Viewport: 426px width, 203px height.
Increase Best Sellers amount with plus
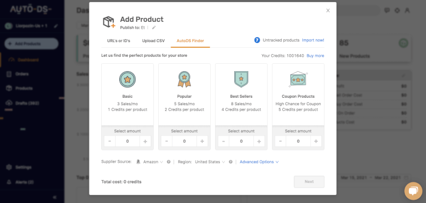(259, 141)
